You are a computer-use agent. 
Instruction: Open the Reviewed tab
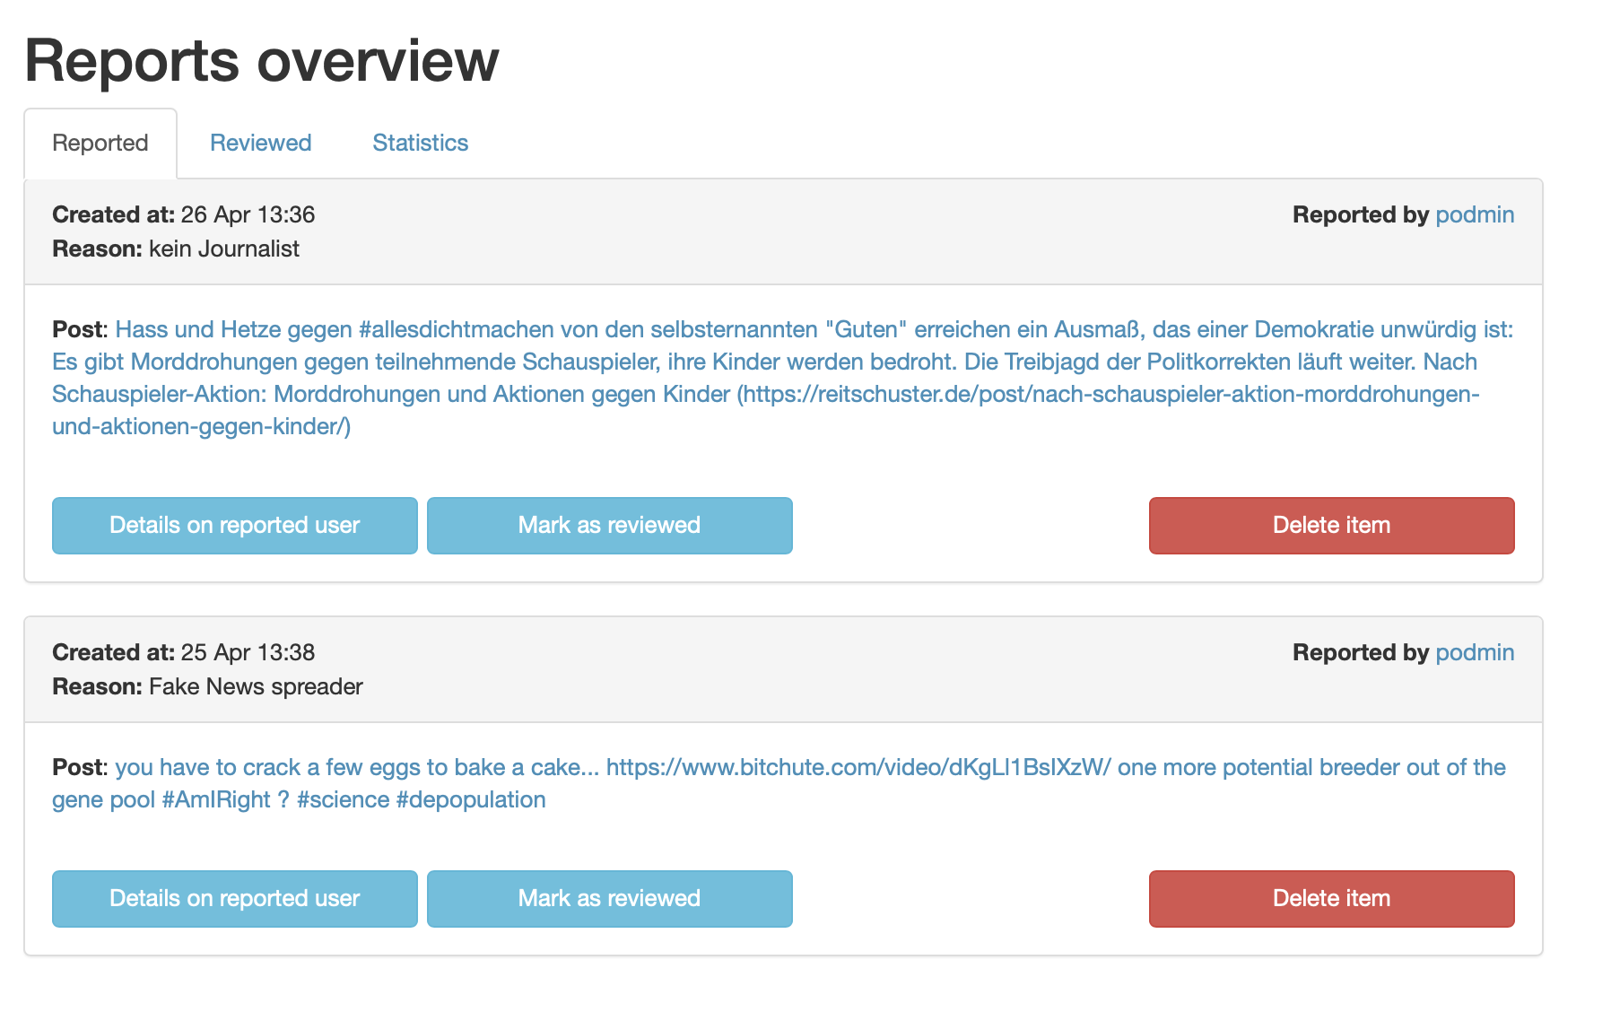[261, 144]
